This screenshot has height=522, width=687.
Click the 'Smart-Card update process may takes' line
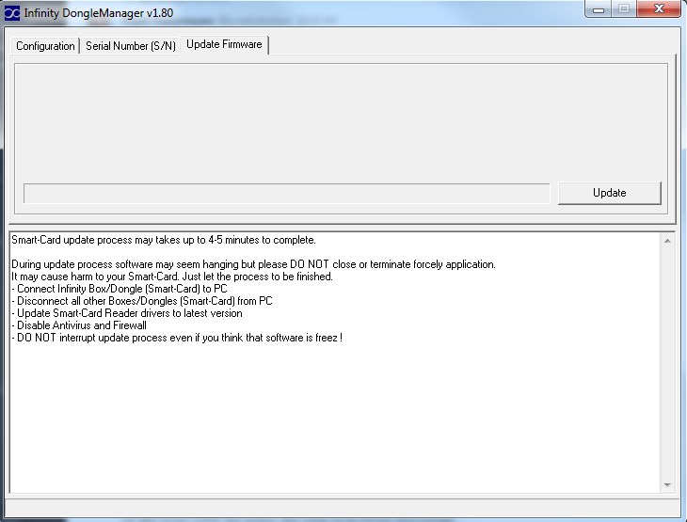[164, 240]
